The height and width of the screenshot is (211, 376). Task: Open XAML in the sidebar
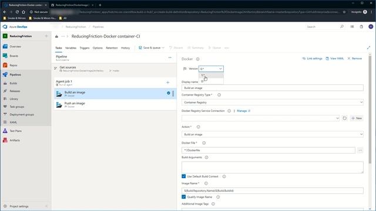point(13,122)
